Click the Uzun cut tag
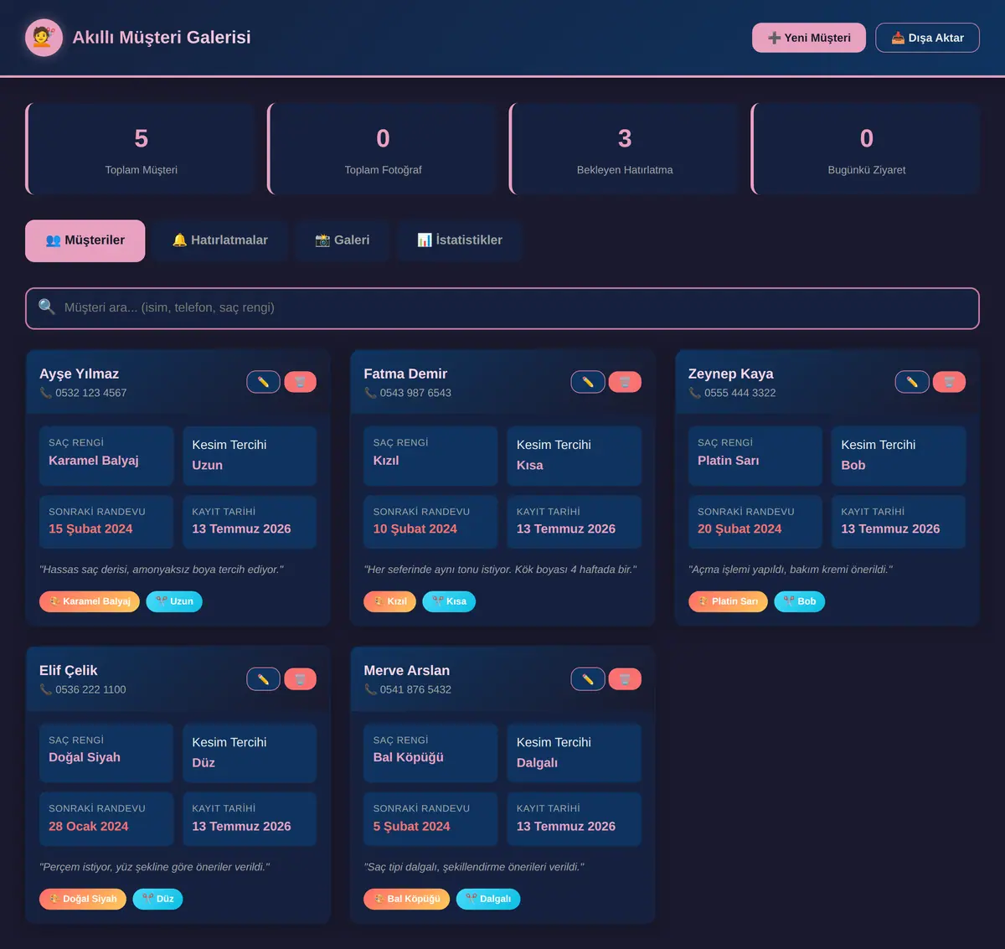 click(174, 601)
